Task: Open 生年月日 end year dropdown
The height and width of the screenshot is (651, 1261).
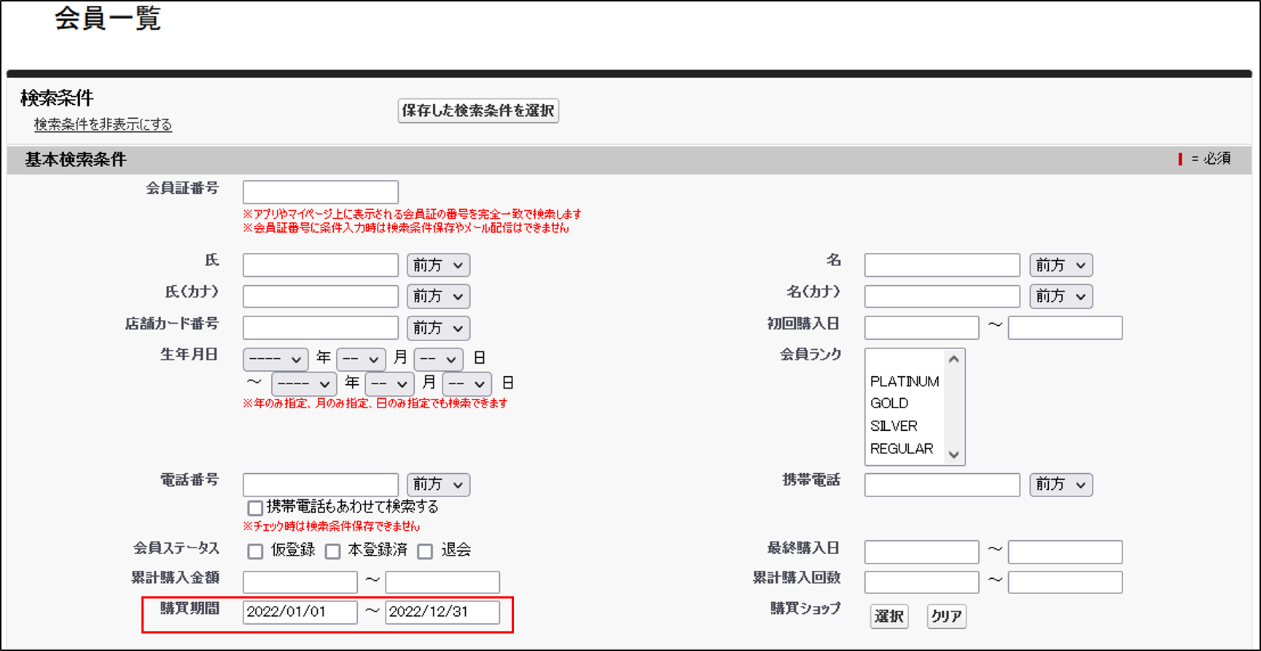Action: tap(303, 383)
